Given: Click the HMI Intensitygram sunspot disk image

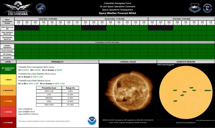Looking at the screenshot, I should [186, 93].
